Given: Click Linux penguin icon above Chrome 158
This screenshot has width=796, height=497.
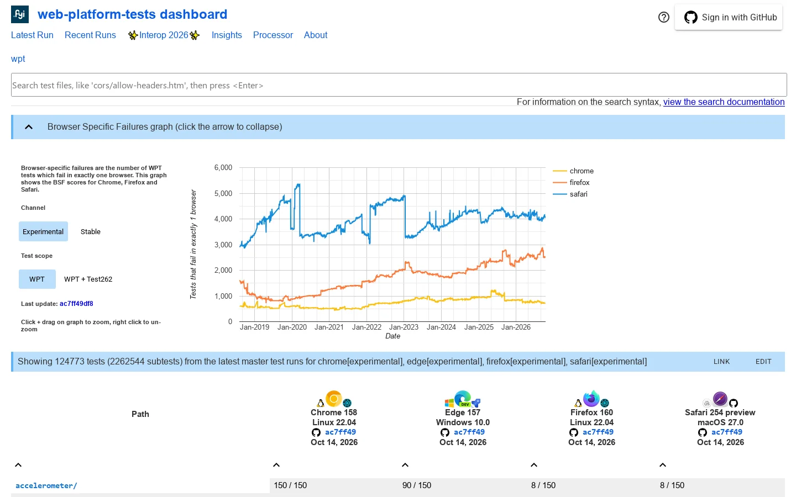Looking at the screenshot, I should (x=321, y=403).
